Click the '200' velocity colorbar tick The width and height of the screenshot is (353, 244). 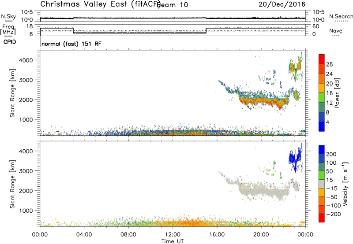click(x=331, y=154)
